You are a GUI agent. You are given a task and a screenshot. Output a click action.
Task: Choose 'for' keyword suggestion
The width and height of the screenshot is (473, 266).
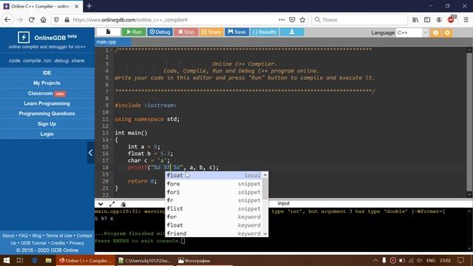[x=214, y=216]
